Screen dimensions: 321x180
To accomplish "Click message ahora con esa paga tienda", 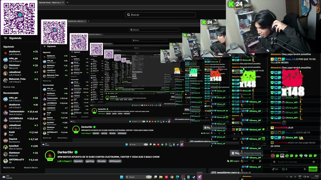I will [x=293, y=144].
